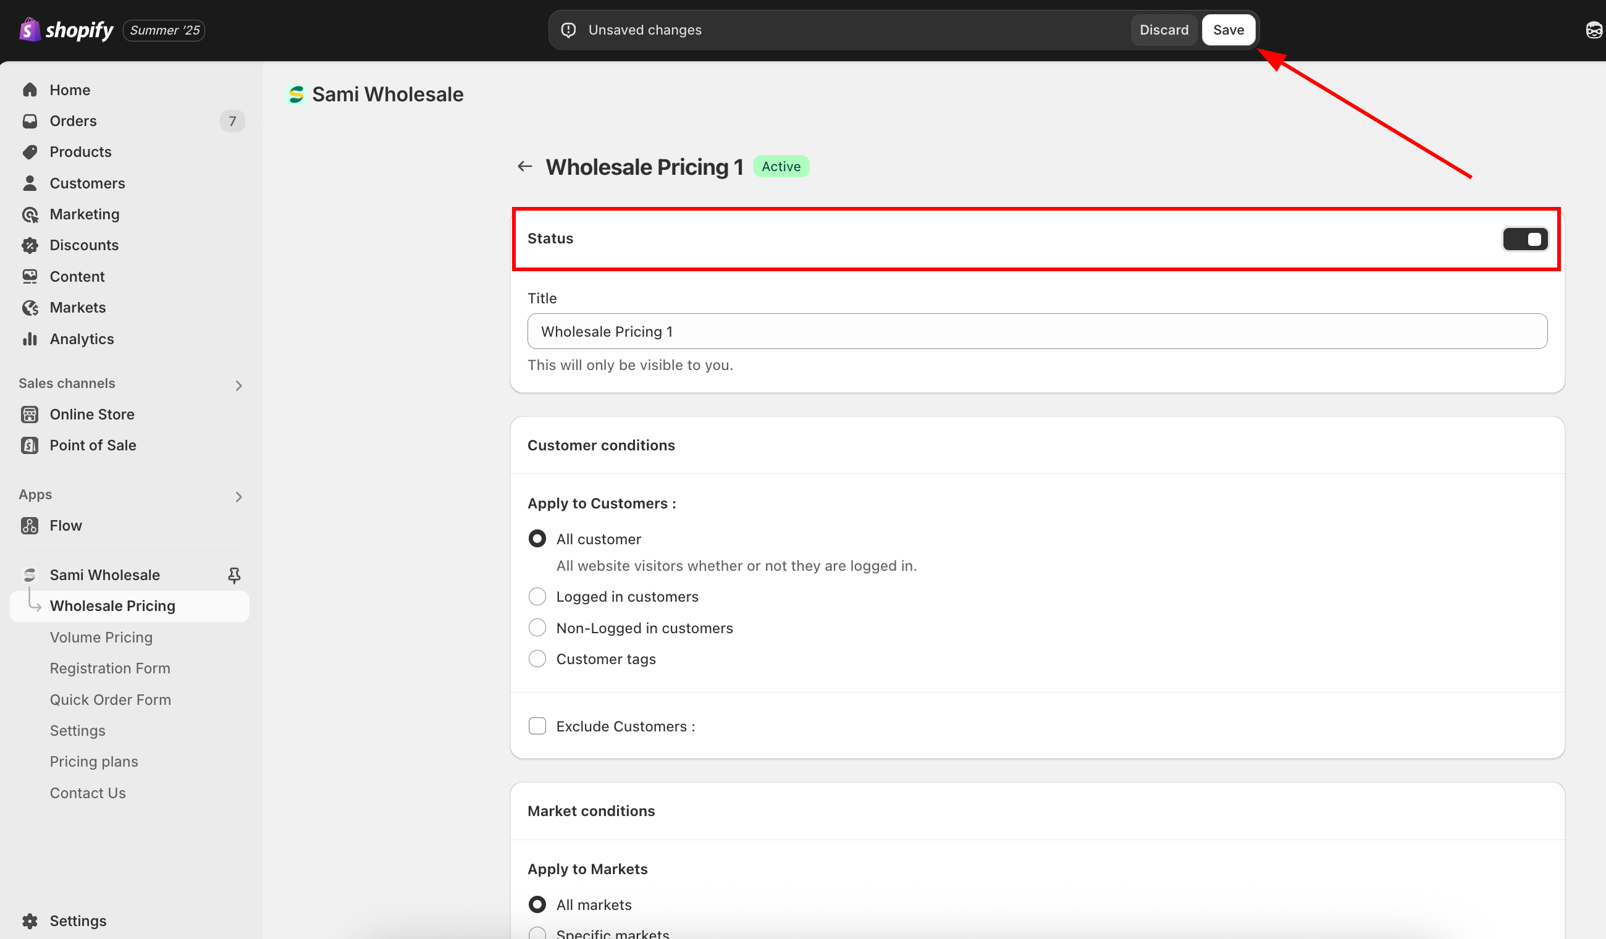Screen dimensions: 1606x939
Task: Expand the Apps section chevron
Action: point(238,497)
